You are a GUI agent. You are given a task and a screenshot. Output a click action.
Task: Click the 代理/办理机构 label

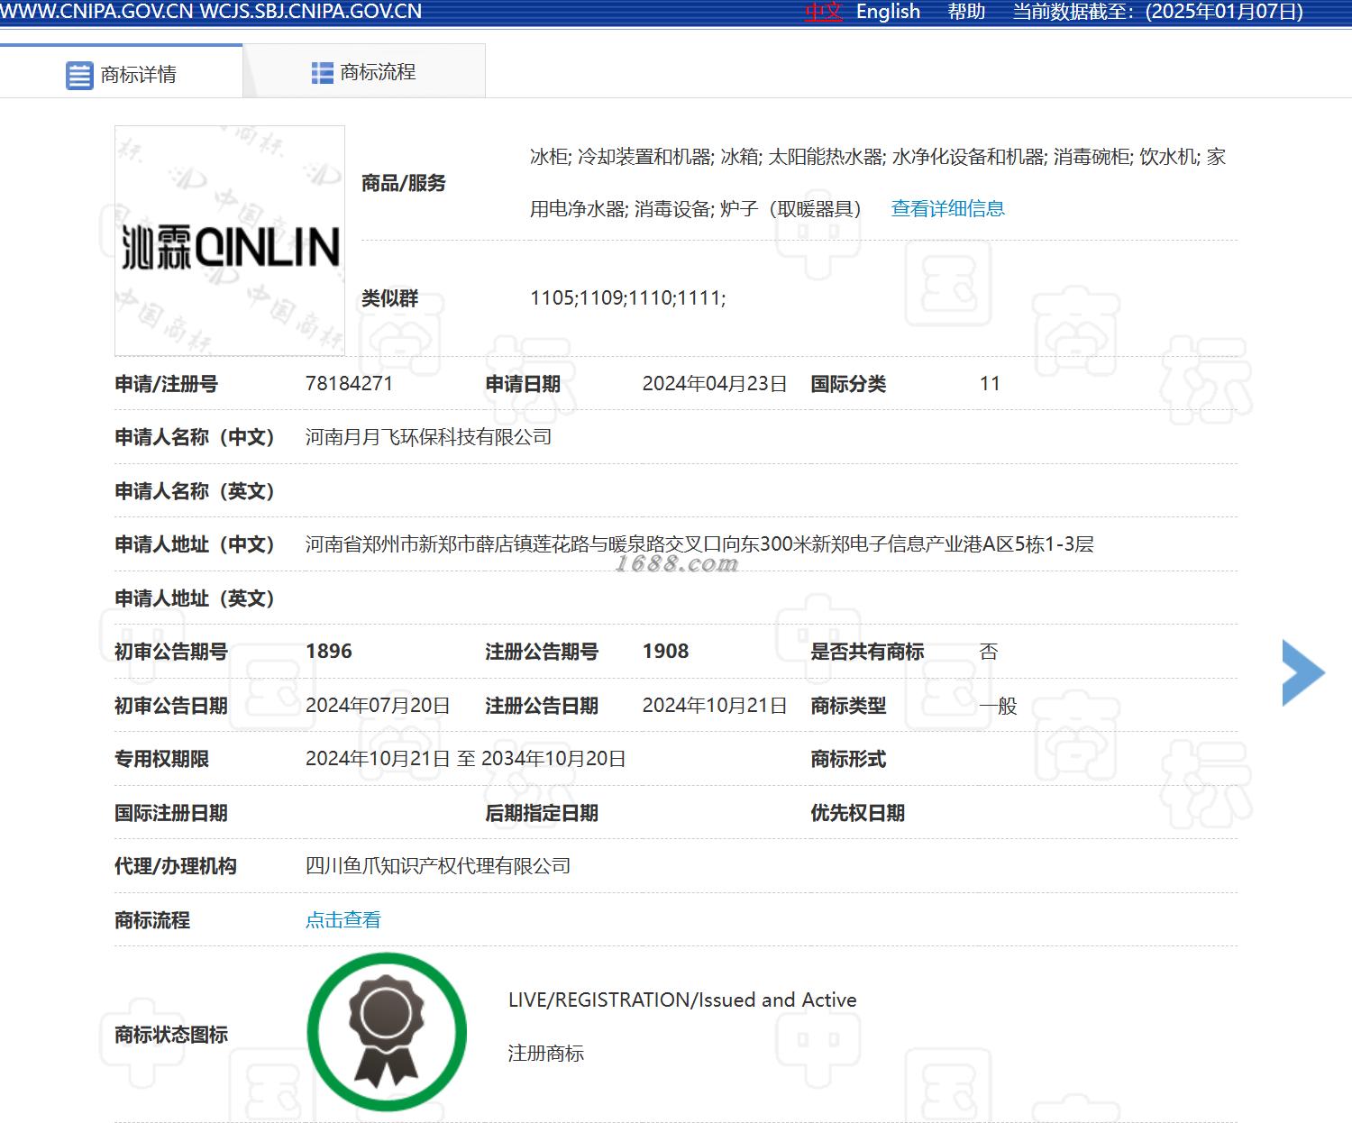(x=176, y=866)
